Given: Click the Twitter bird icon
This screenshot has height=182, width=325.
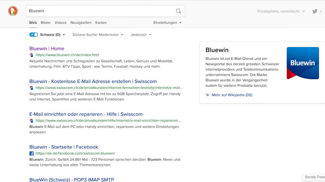Looking at the screenshot, I should click(x=315, y=11).
